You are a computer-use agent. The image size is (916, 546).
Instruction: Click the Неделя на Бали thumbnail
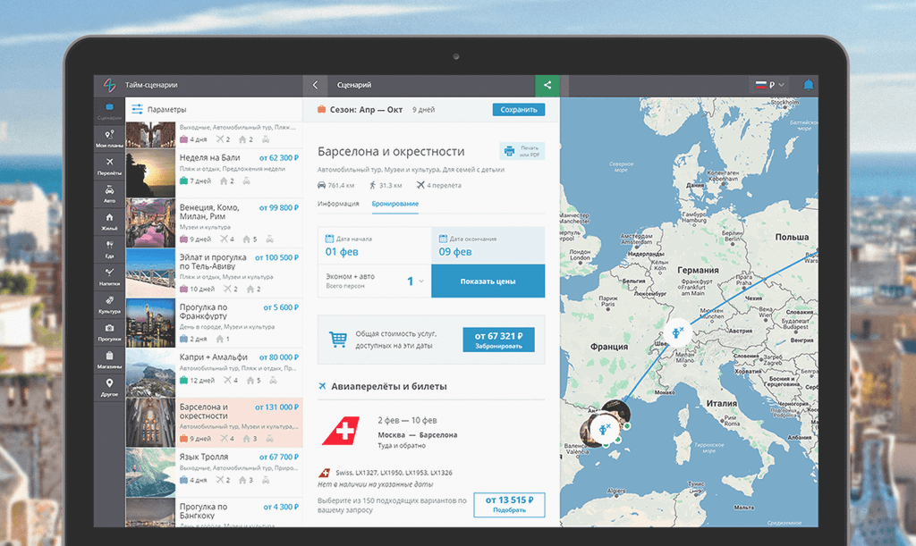(150, 173)
